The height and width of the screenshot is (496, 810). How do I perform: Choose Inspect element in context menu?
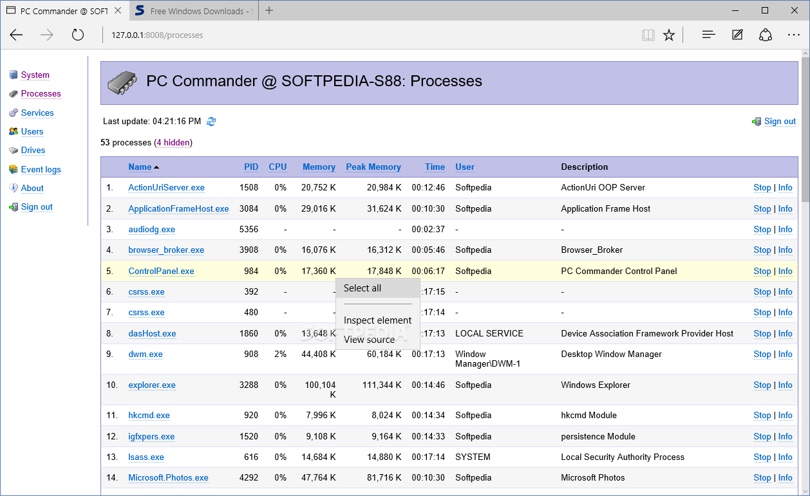378,320
